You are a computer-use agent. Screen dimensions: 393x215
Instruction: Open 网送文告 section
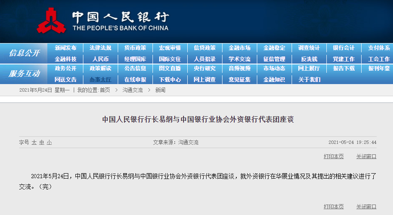tap(65, 79)
